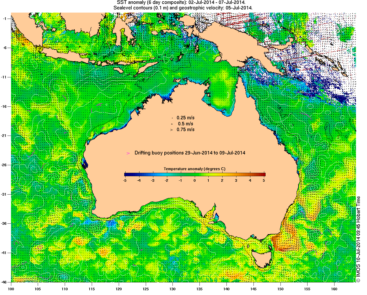The width and height of the screenshot is (367, 295).
Task: Click the small arrow symbol beside 0.25 m/s
Action: click(x=172, y=118)
